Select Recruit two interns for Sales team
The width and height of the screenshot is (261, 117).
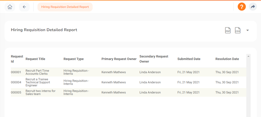pyautogui.click(x=41, y=92)
